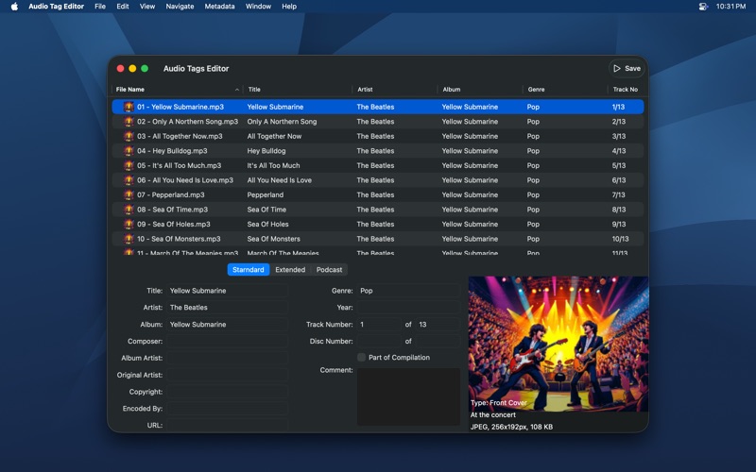Click the Disc Number input field

click(379, 341)
